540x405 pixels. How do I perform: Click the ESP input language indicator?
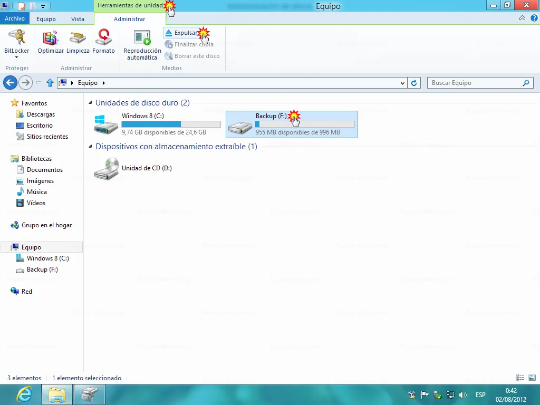[x=480, y=394]
